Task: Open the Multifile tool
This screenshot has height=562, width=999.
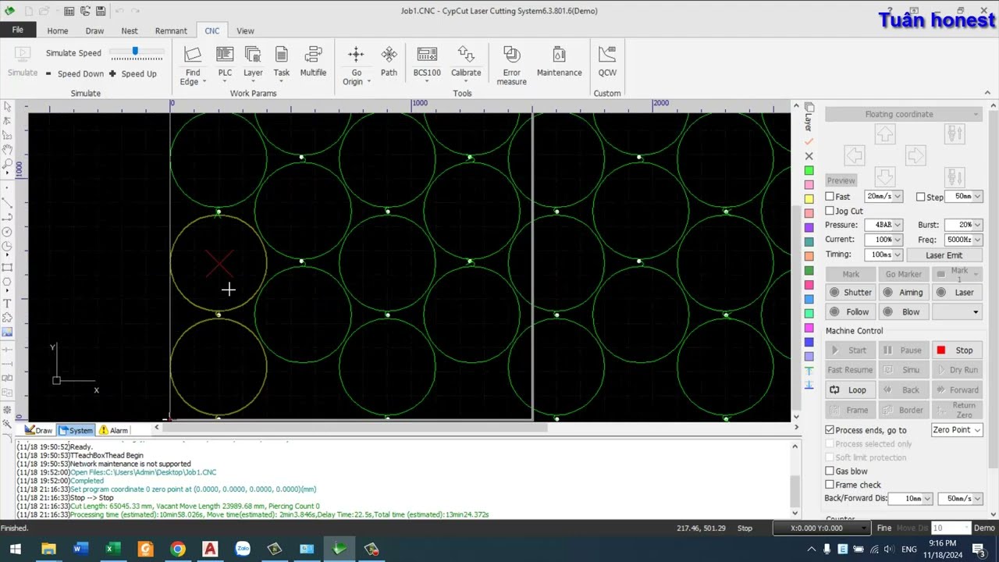Action: tap(313, 62)
